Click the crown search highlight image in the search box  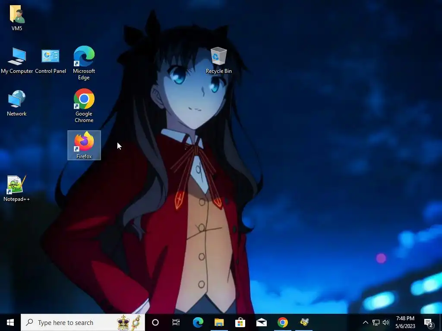click(x=129, y=322)
